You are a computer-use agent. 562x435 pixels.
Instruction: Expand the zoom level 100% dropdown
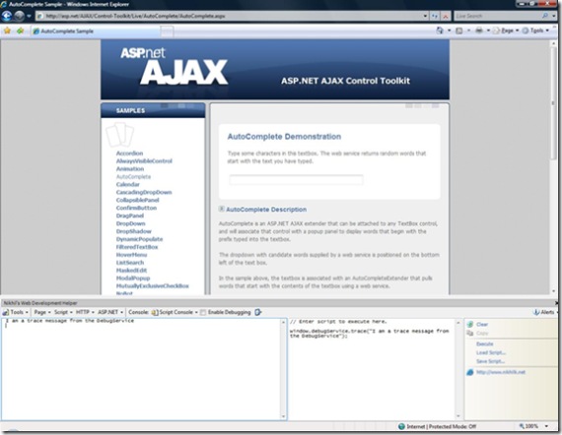pyautogui.click(x=546, y=426)
